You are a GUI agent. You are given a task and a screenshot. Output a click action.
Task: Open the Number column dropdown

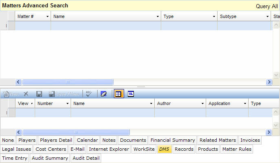click(67, 103)
